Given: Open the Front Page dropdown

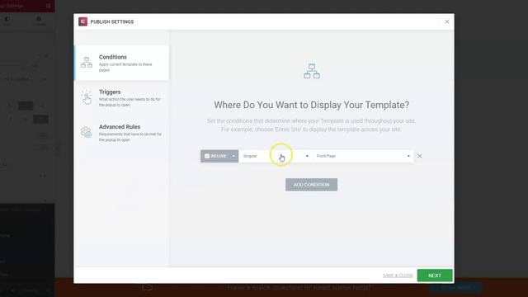Looking at the screenshot, I should coord(363,156).
